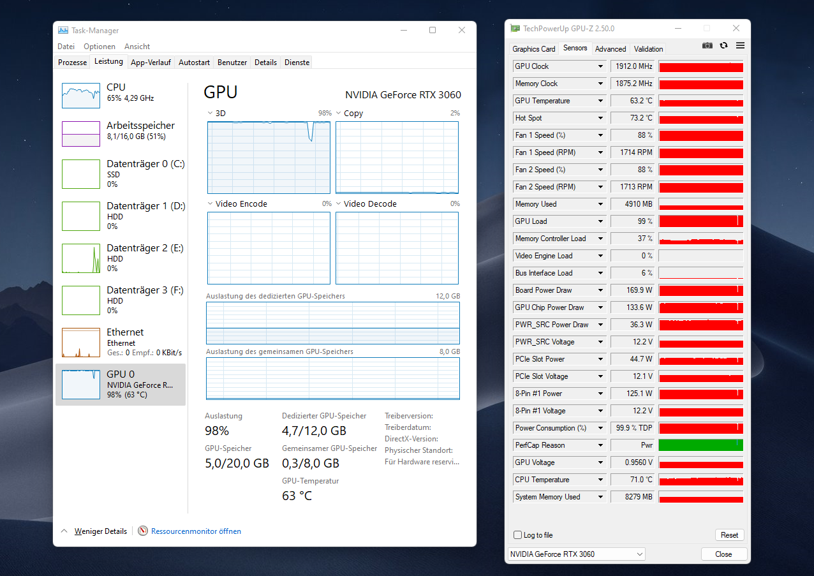Click the 8279 MB System Memory value
This screenshot has width=814, height=576.
point(633,497)
